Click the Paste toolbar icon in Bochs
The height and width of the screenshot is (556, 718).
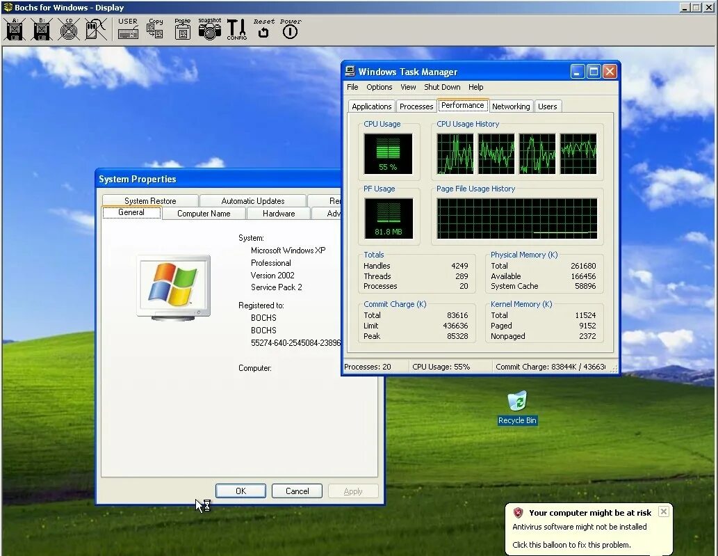182,29
